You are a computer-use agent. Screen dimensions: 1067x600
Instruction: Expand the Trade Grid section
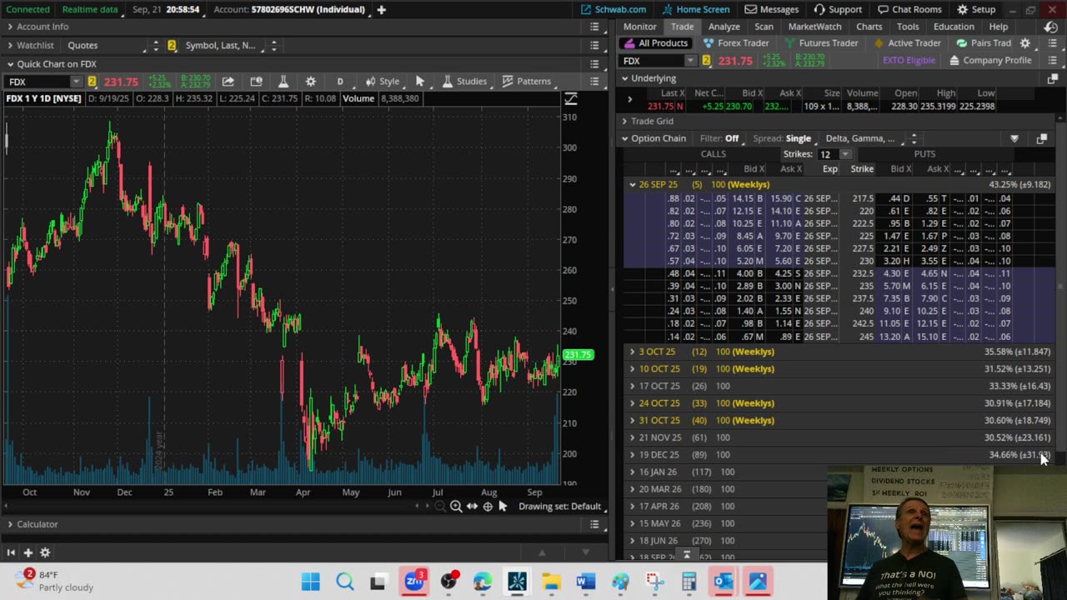point(624,121)
